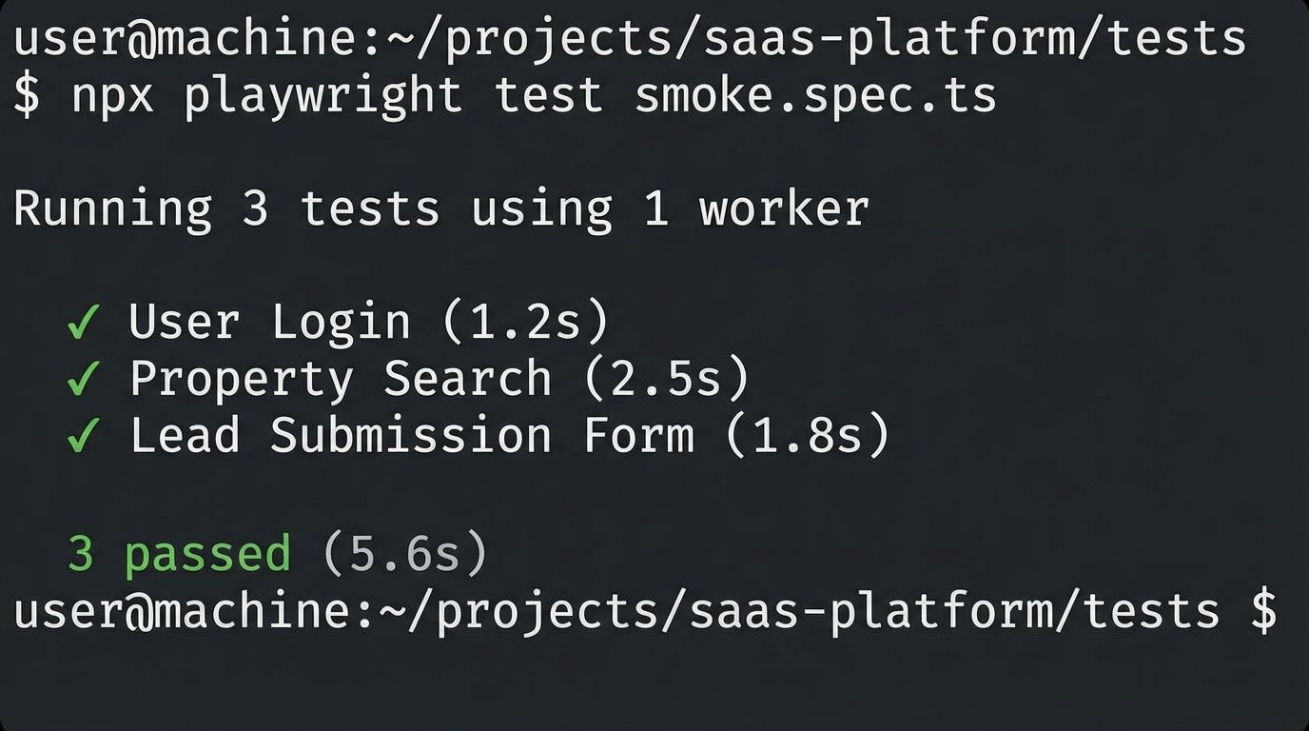
Task: Click the green checkmark beside Property Search
Action: pyautogui.click(x=84, y=380)
